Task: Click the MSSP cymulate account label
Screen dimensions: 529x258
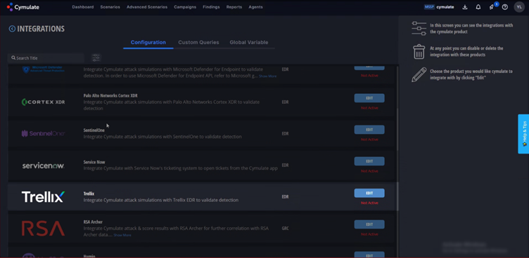Action: pyautogui.click(x=439, y=7)
